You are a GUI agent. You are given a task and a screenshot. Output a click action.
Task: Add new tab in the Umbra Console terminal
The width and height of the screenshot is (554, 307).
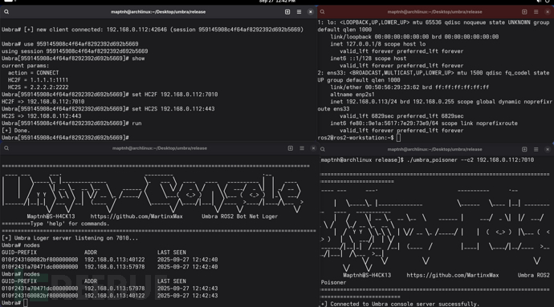[290, 148]
